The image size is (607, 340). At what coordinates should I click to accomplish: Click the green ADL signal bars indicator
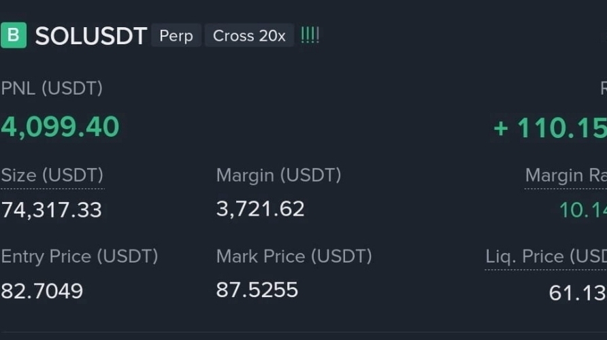tap(310, 35)
